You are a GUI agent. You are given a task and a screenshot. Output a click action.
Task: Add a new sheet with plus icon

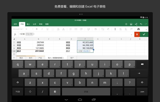point(14,58)
